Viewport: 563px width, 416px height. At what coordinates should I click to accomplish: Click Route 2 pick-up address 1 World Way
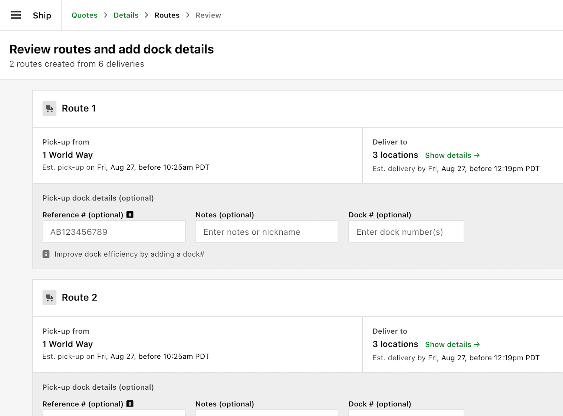(x=68, y=344)
